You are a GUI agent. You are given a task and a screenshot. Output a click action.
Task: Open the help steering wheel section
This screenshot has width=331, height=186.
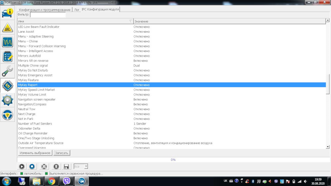point(7,115)
